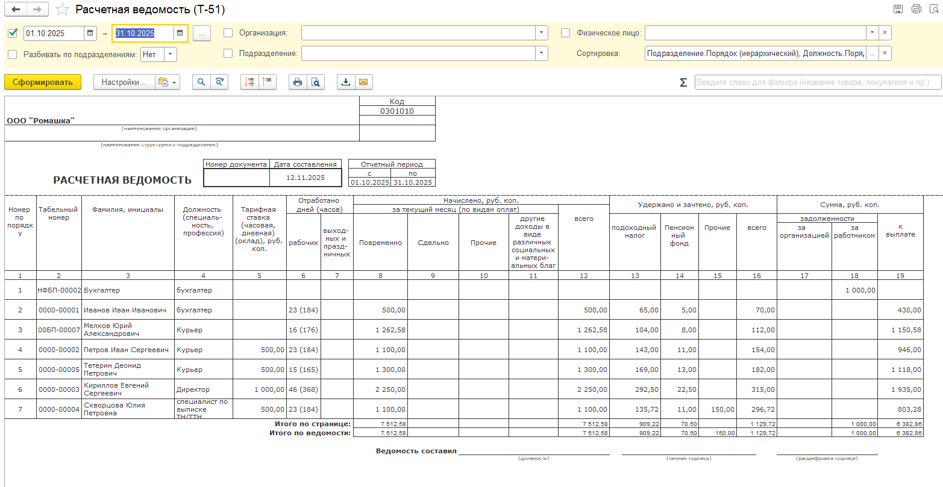Expand the Организация dropdown list
943x487 pixels.
pos(541,33)
